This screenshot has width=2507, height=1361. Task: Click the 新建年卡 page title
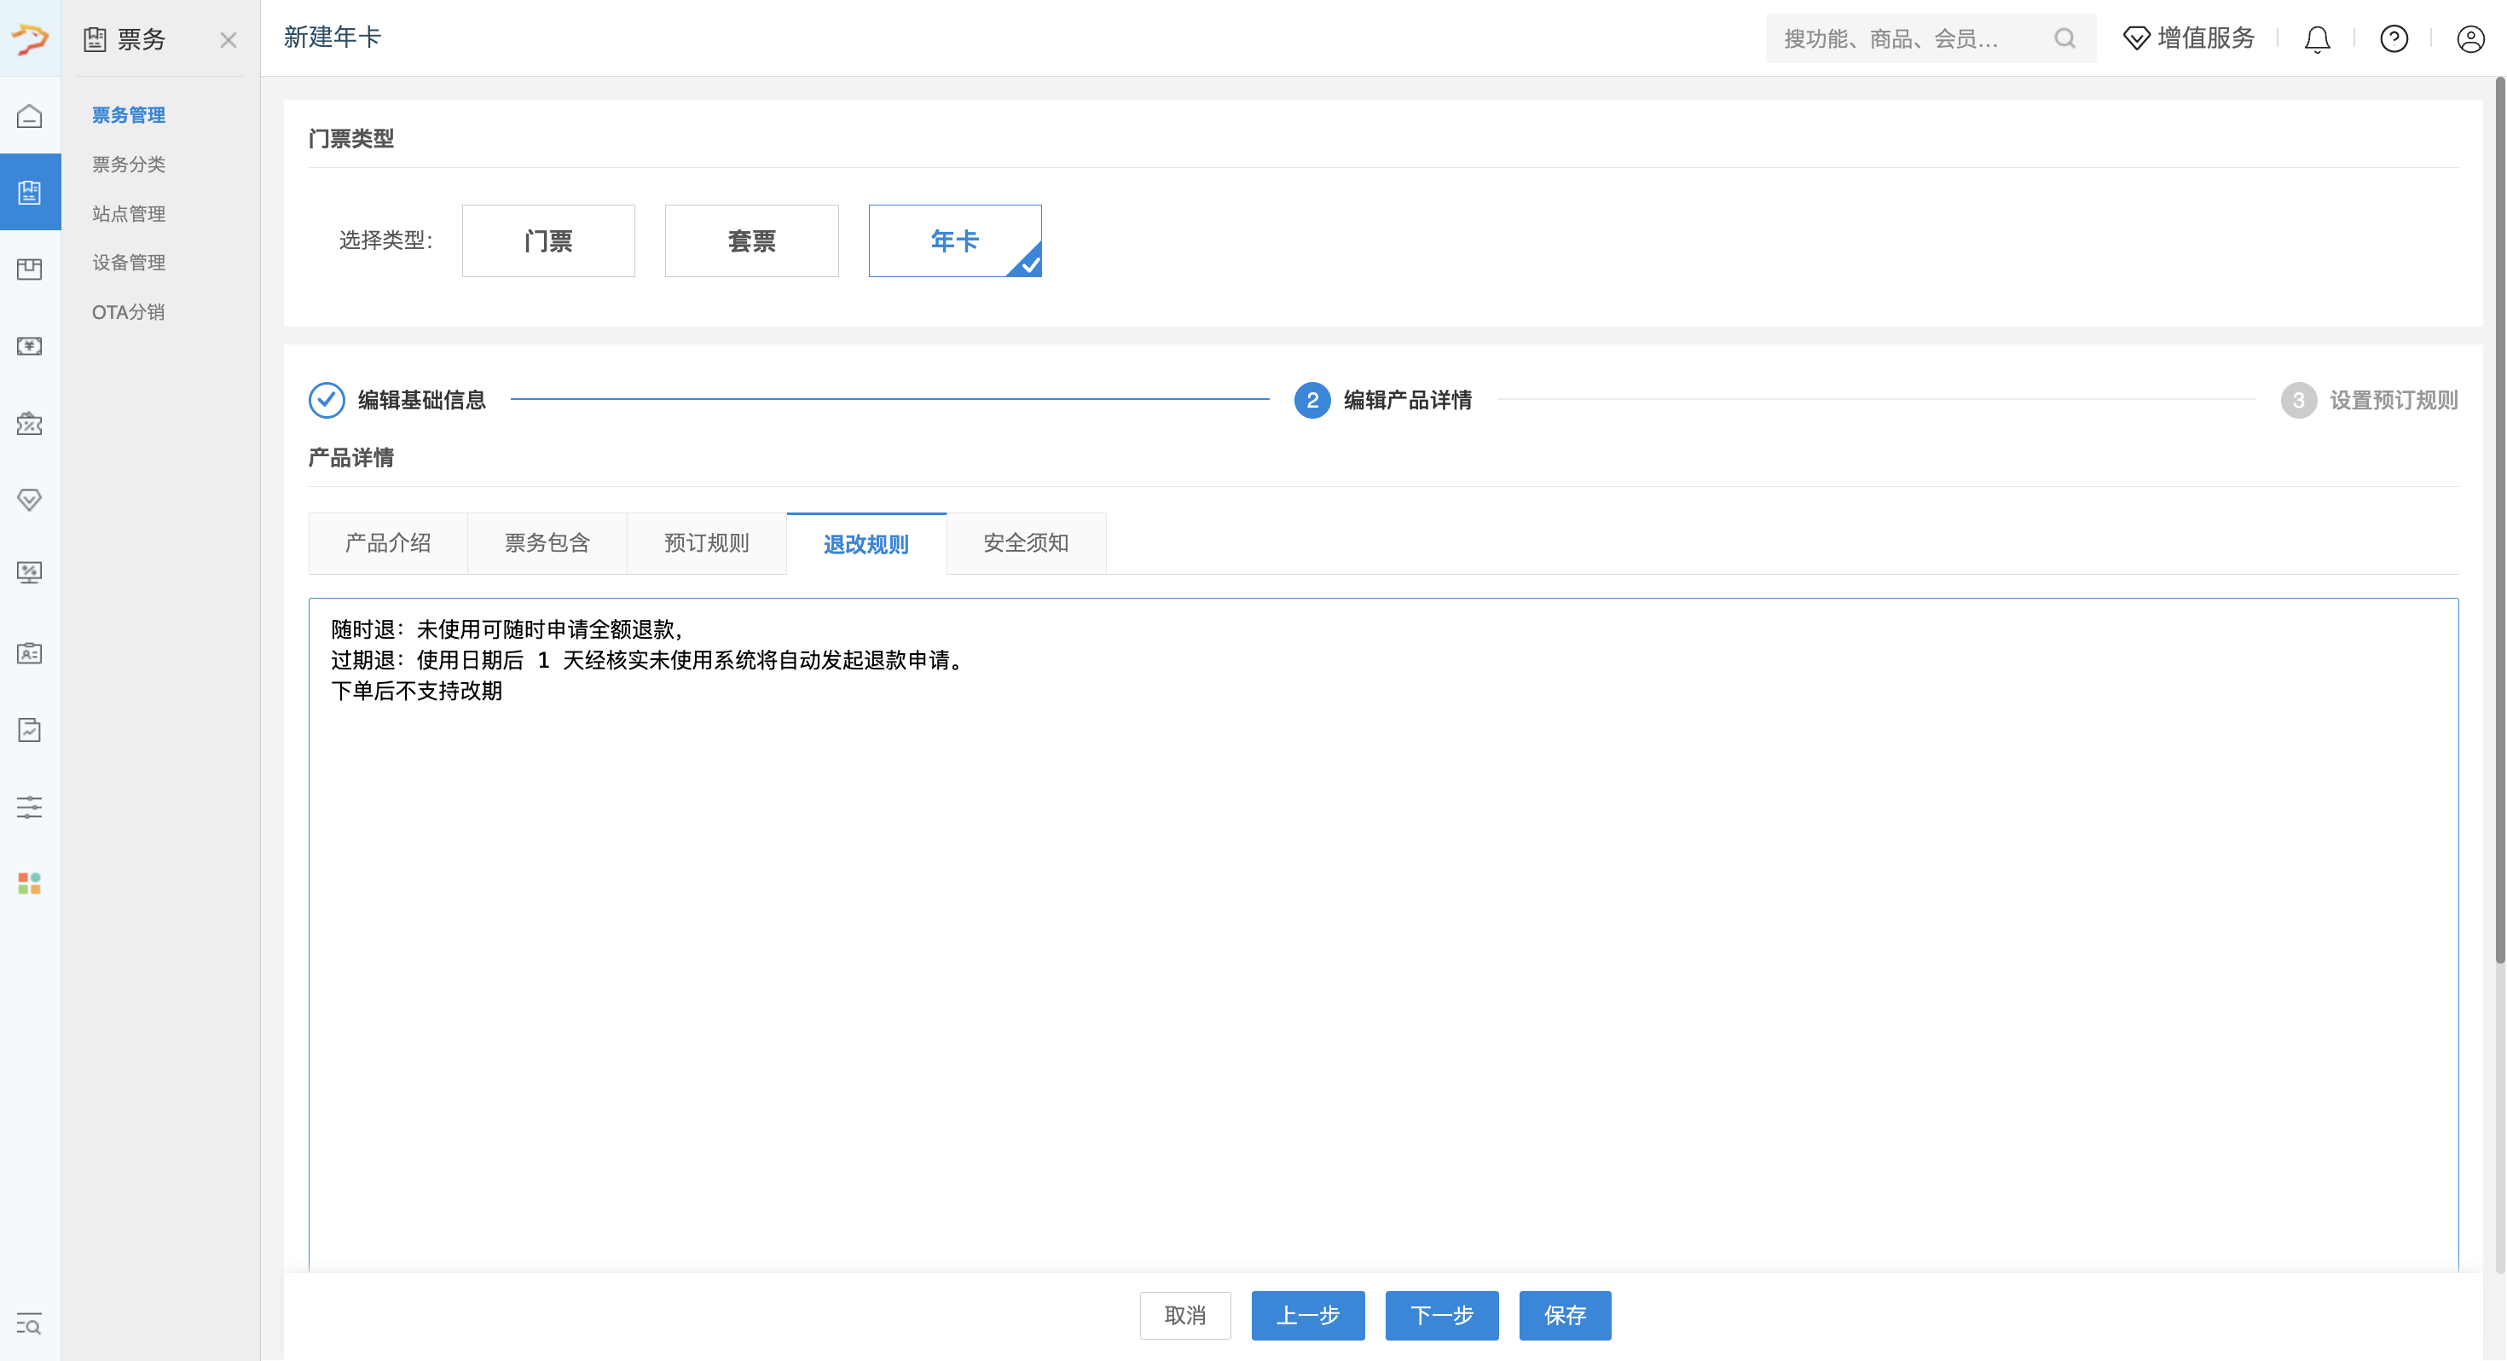pyautogui.click(x=332, y=37)
